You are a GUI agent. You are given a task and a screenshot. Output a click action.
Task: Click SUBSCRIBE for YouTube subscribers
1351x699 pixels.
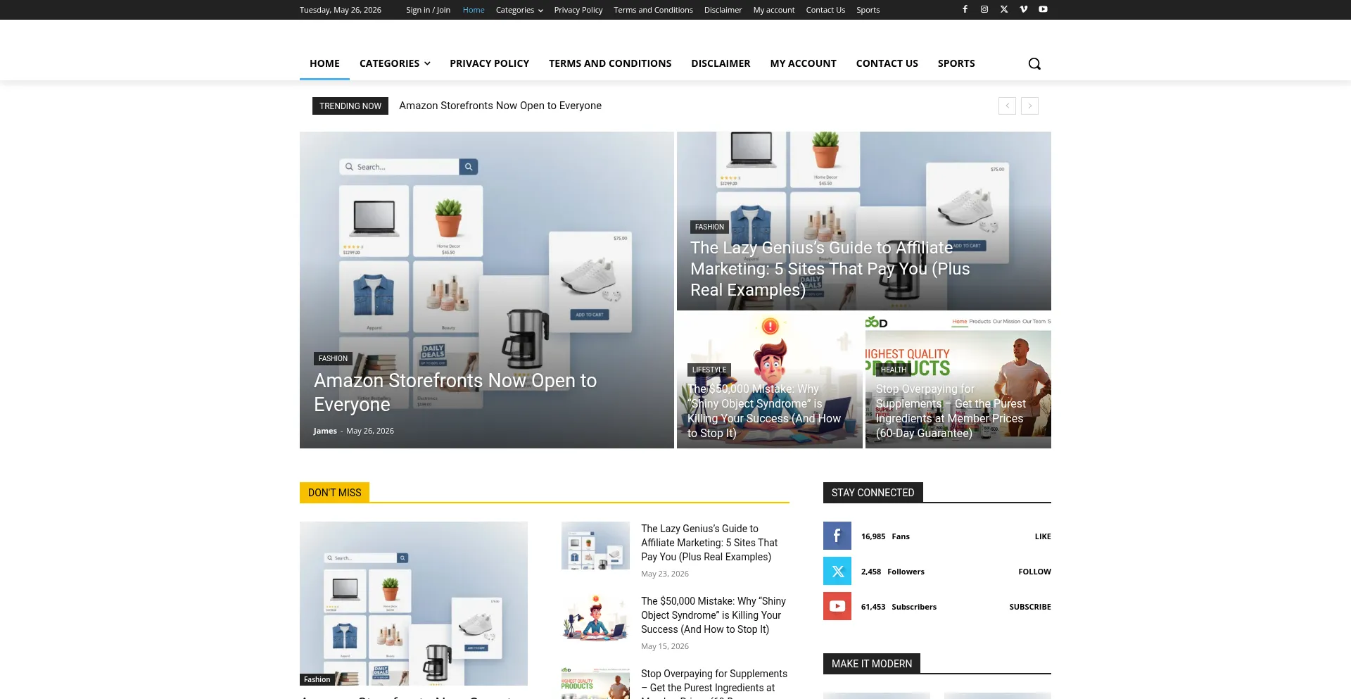pyautogui.click(x=1030, y=607)
